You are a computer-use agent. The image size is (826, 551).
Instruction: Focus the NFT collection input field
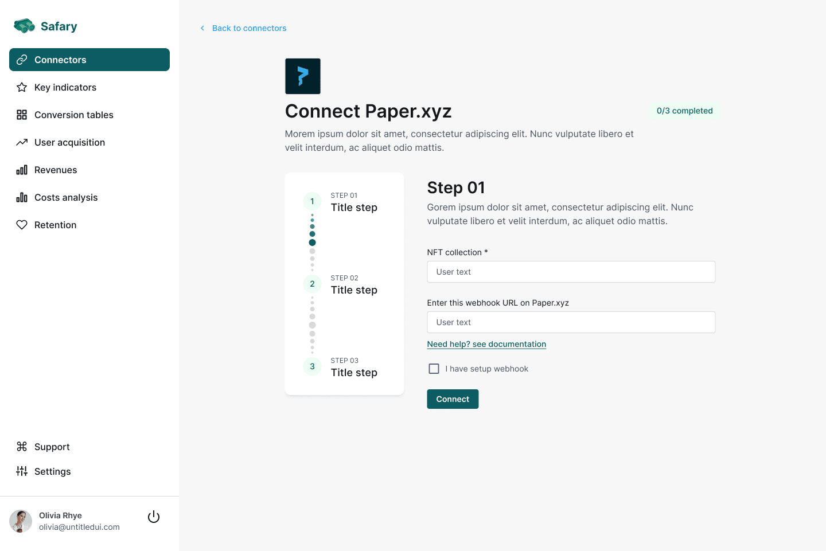(571, 272)
